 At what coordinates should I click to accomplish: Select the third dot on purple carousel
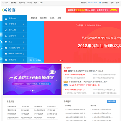[34, 91]
